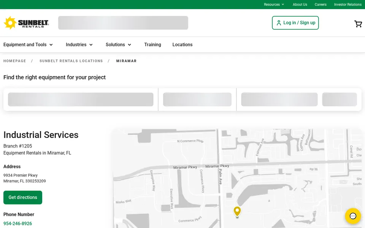
Task: Click the Get directions button
Action: point(23,198)
